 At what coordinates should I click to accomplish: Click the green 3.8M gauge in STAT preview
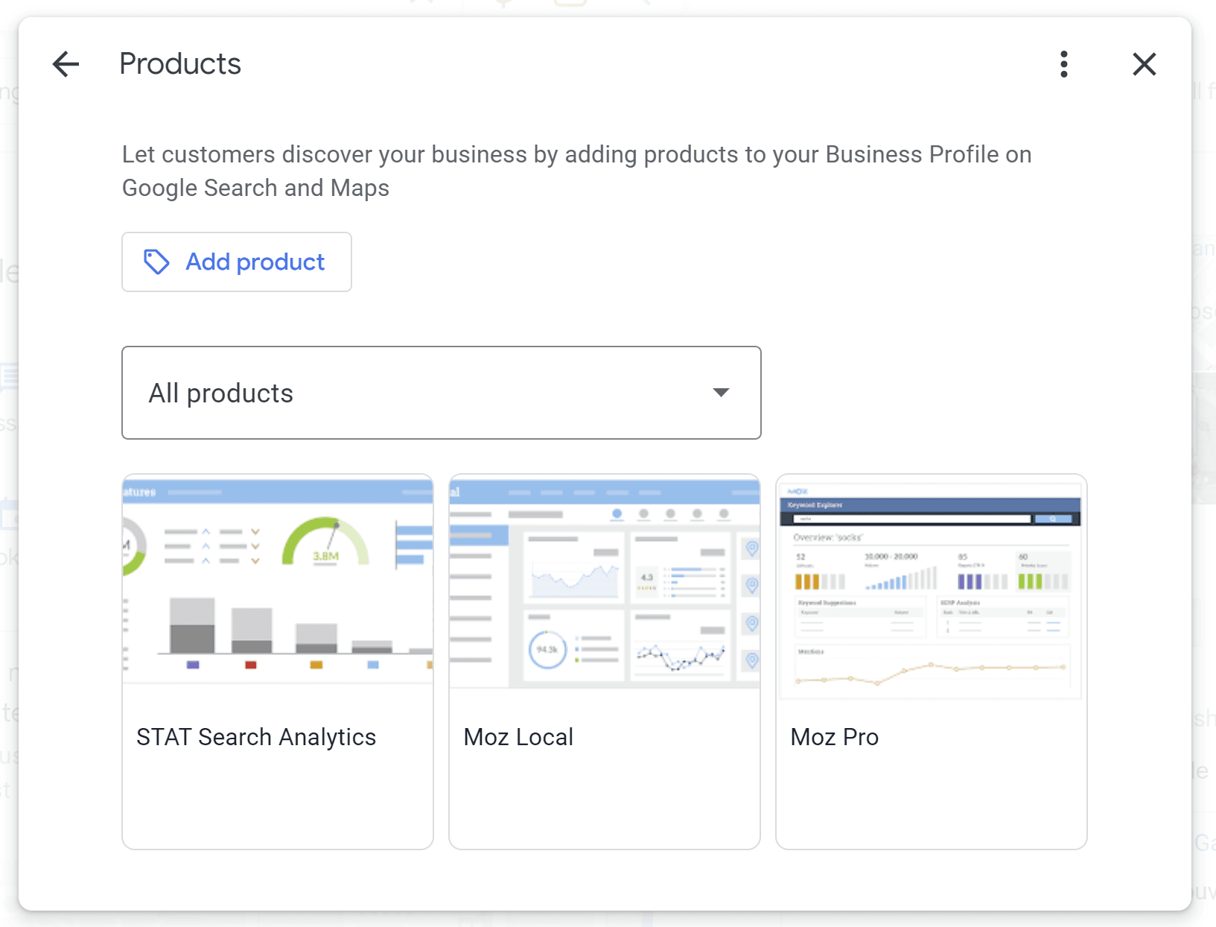coord(325,544)
